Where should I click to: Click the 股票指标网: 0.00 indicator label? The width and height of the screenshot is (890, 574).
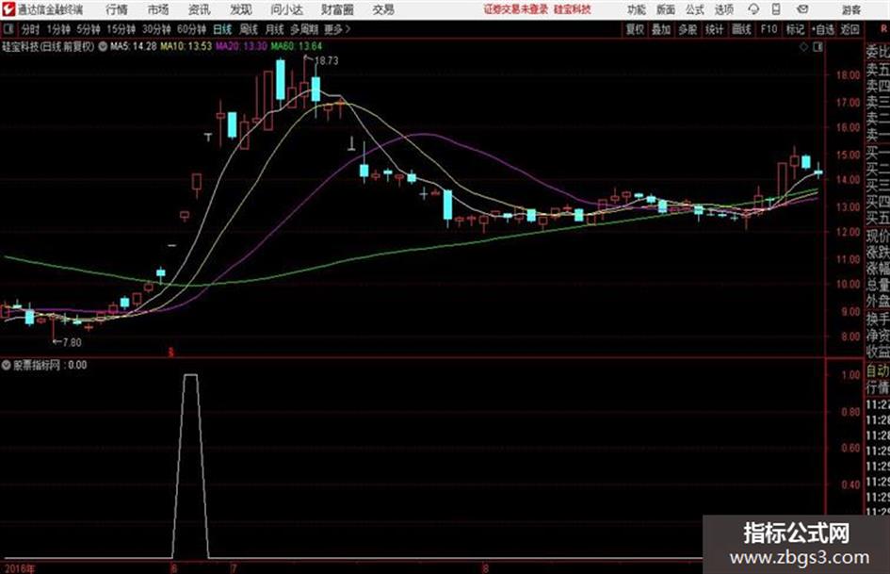pos(50,365)
